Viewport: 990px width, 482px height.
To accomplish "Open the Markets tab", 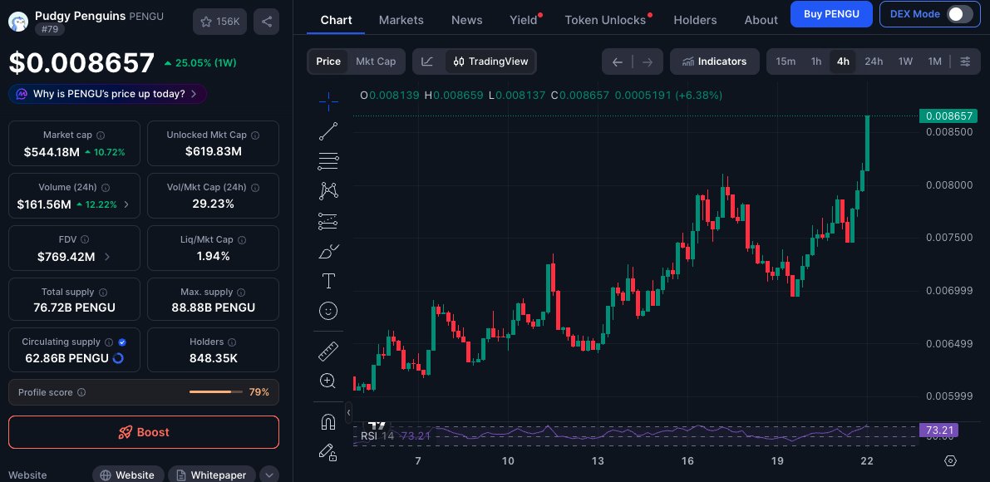I will [x=401, y=20].
